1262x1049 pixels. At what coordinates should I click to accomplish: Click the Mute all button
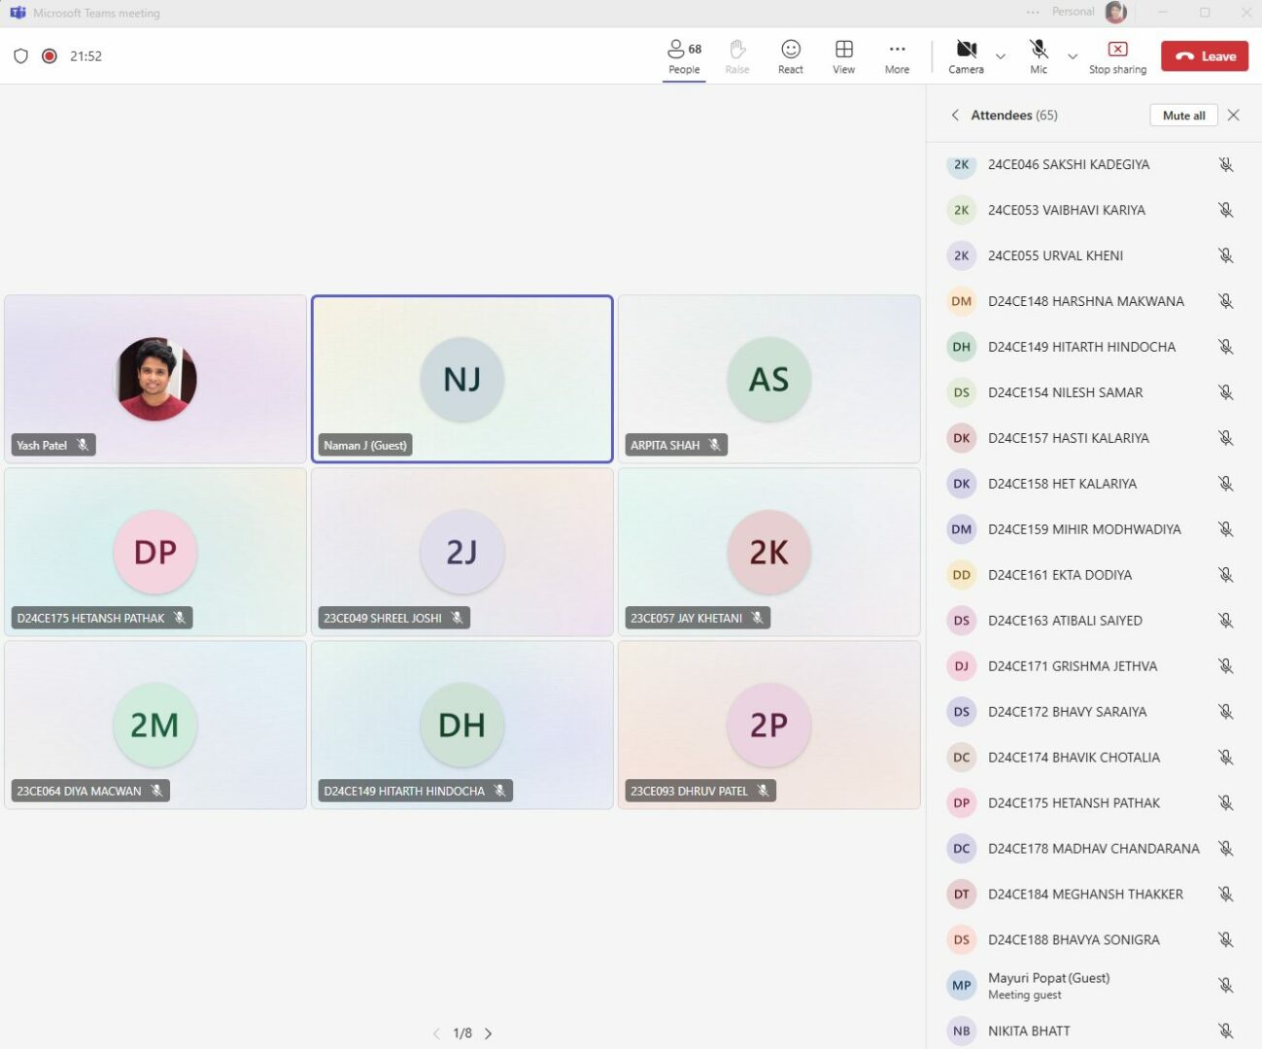[1183, 115]
